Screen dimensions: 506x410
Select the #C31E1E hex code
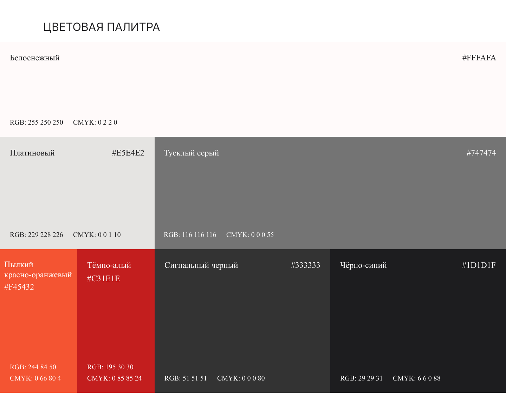tap(103, 279)
